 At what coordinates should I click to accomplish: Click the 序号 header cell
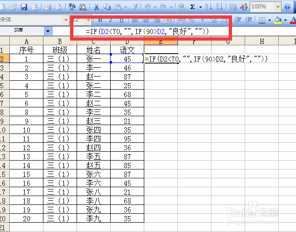click(x=27, y=50)
